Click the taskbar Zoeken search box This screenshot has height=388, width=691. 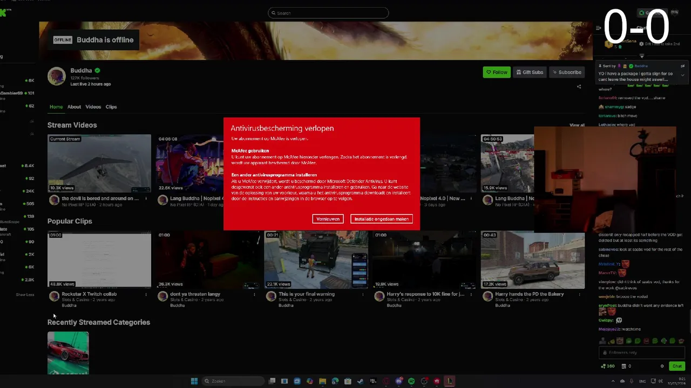(x=233, y=382)
